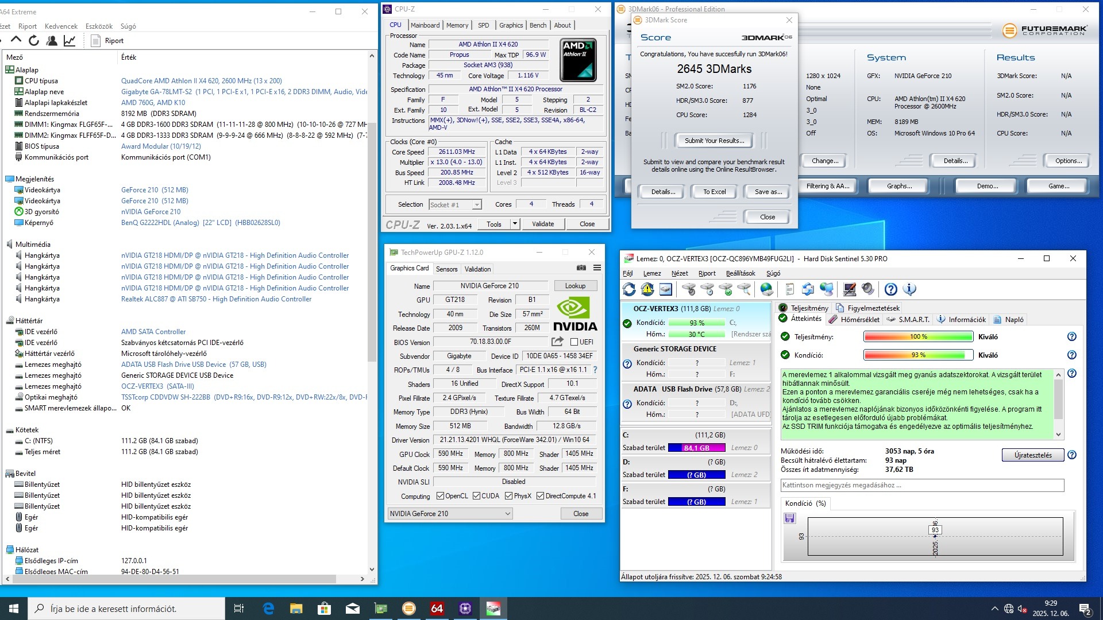
Task: Switch to the Mainboard tab in CPU-Z
Action: tap(425, 25)
